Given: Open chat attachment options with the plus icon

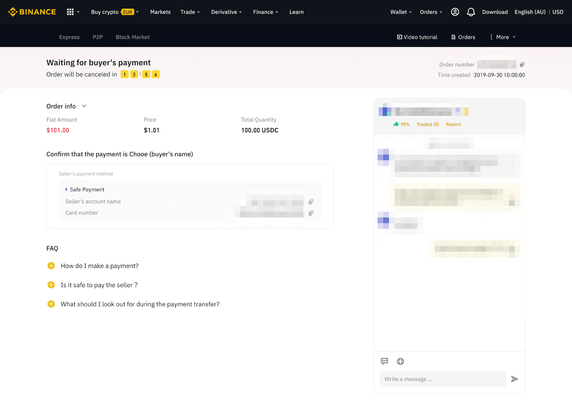Looking at the screenshot, I should pos(400,361).
